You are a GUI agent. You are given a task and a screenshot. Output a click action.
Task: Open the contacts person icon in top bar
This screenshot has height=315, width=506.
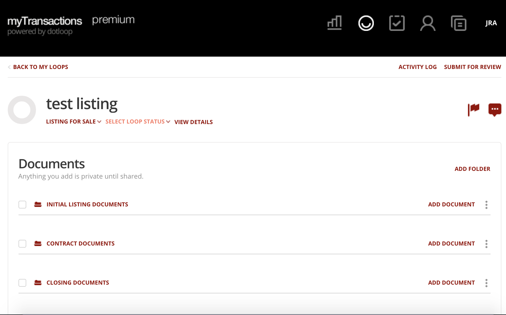428,23
